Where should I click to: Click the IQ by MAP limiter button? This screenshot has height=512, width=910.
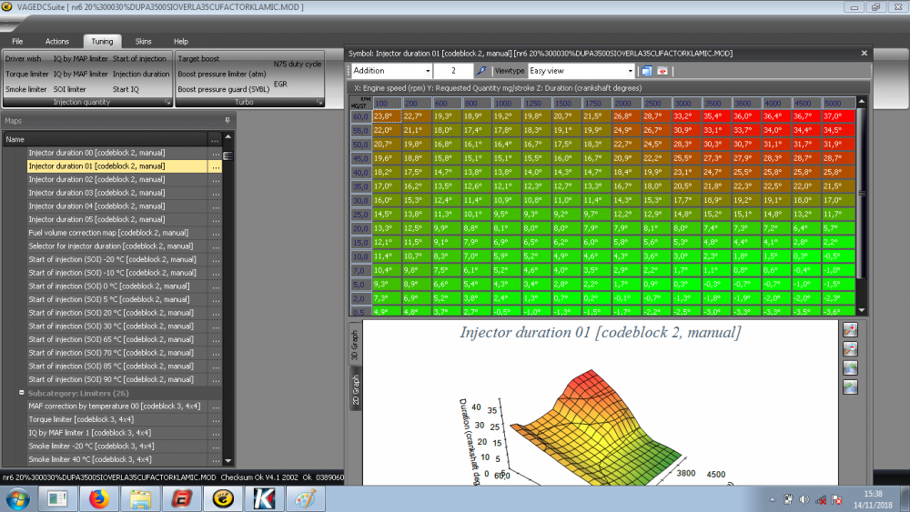coord(81,58)
